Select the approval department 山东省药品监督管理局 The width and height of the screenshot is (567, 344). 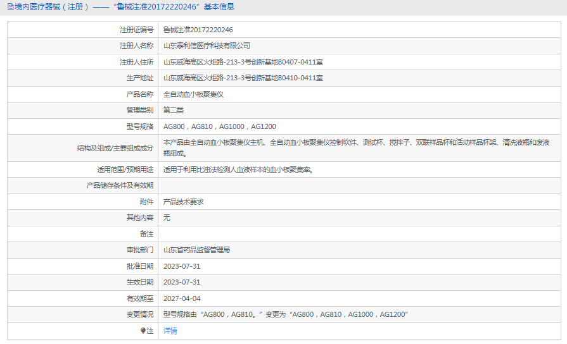tap(197, 250)
